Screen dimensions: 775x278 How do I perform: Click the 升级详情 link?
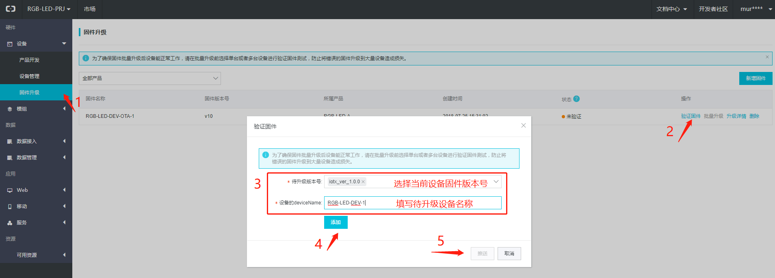click(736, 116)
